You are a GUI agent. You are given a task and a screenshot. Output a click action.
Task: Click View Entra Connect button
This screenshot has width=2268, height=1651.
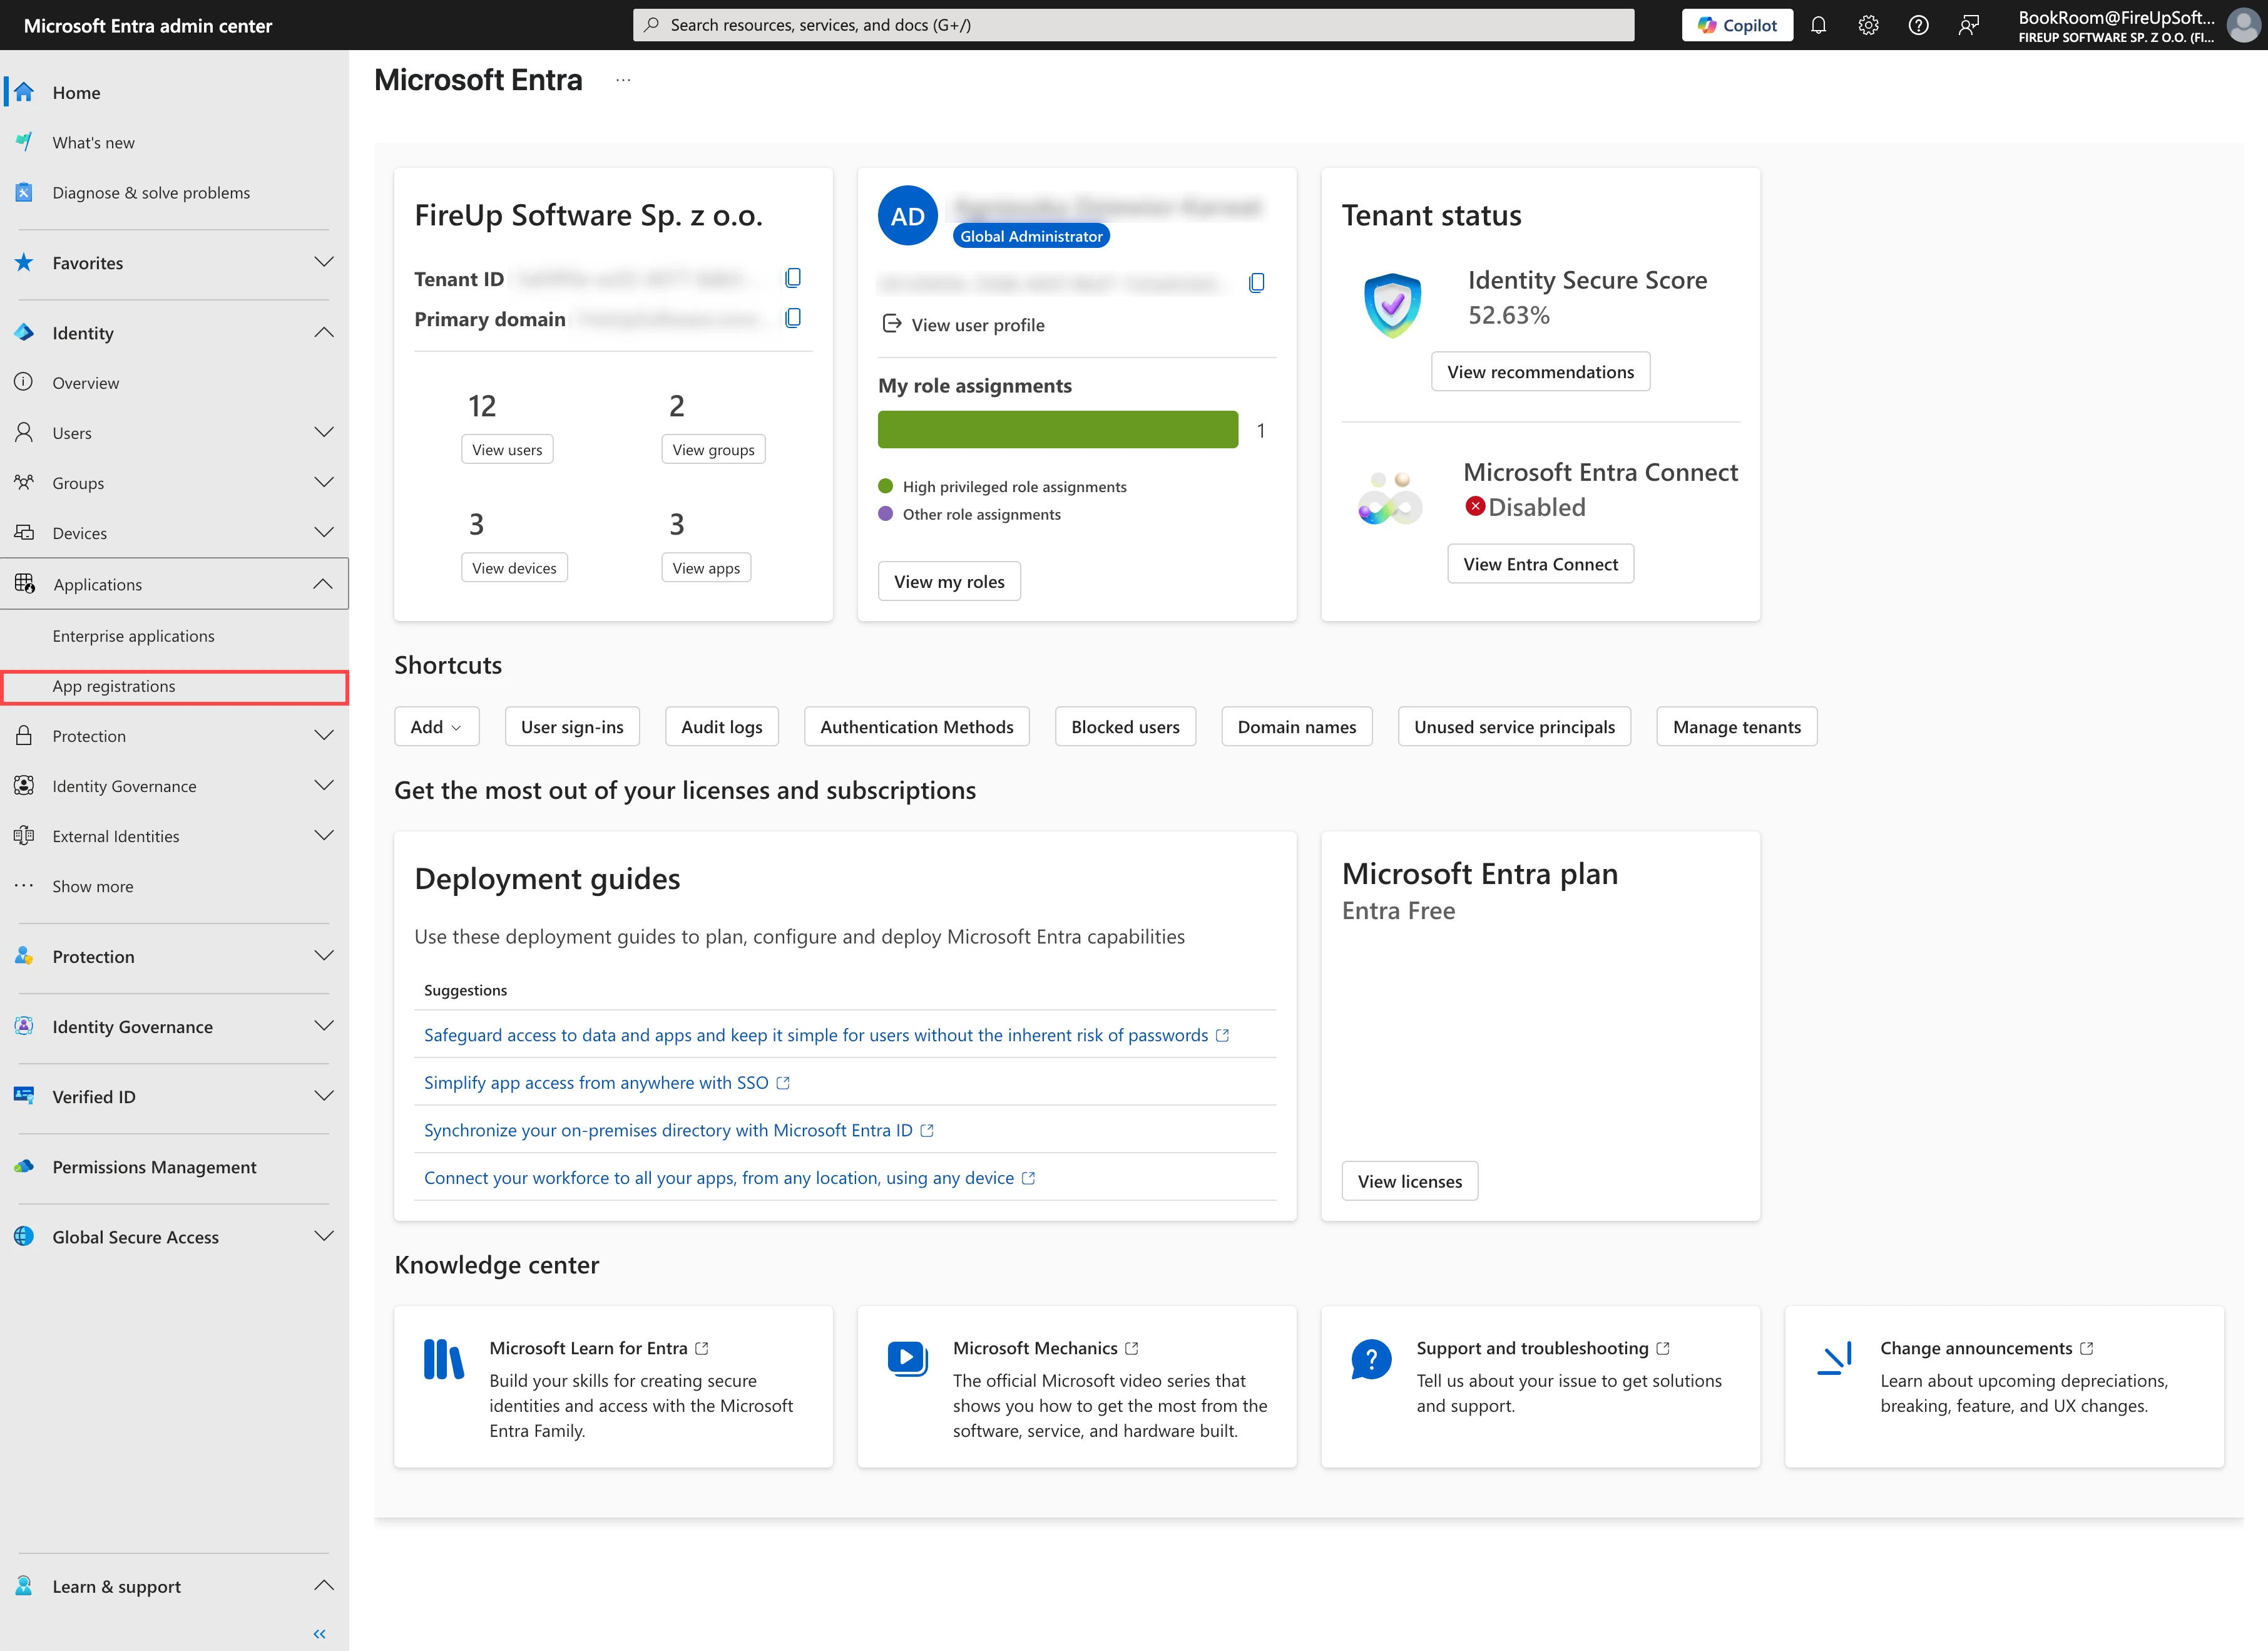[x=1540, y=563]
